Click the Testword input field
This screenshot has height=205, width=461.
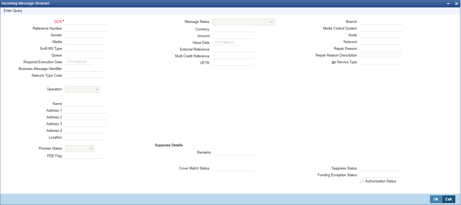pos(381,42)
